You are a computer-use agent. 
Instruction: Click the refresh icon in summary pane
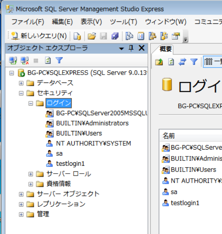171,62
